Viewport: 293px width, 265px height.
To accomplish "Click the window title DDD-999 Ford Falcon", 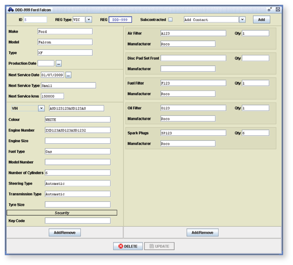I will [x=33, y=10].
